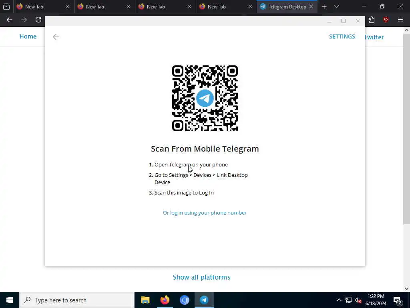Log in using your phone number
The height and width of the screenshot is (308, 410).
point(205,213)
